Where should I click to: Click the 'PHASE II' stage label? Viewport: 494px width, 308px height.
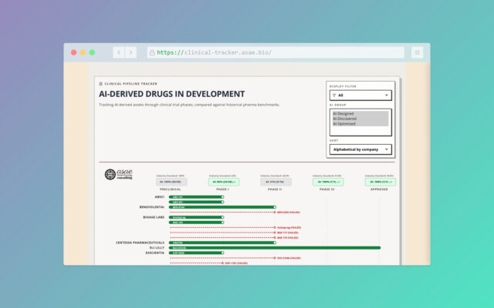[275, 189]
